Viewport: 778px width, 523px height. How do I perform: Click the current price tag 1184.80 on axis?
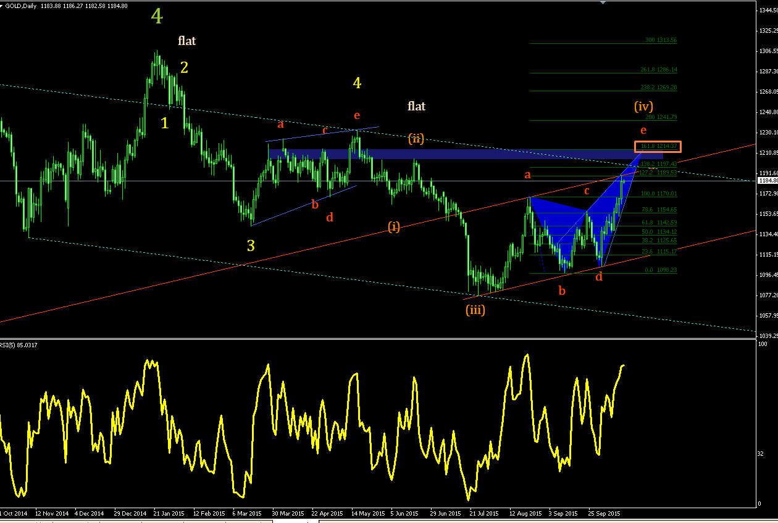point(767,181)
